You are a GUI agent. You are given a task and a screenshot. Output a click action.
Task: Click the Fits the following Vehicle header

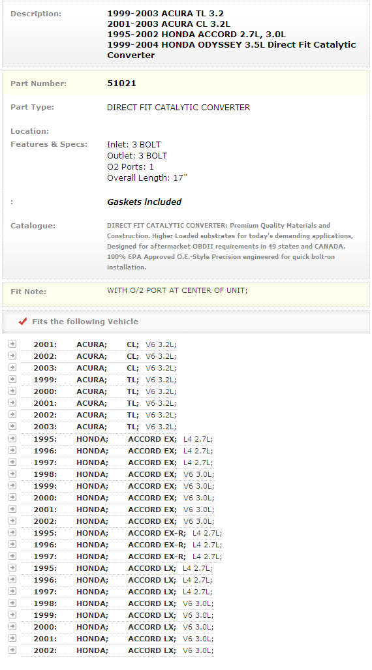click(85, 322)
